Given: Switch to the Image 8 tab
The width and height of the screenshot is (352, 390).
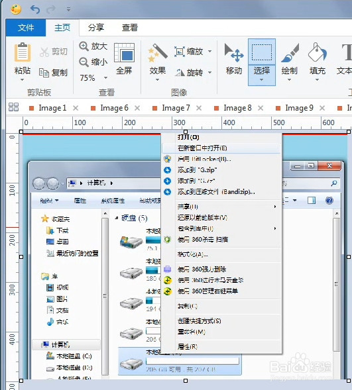Looking at the screenshot, I should (237, 108).
